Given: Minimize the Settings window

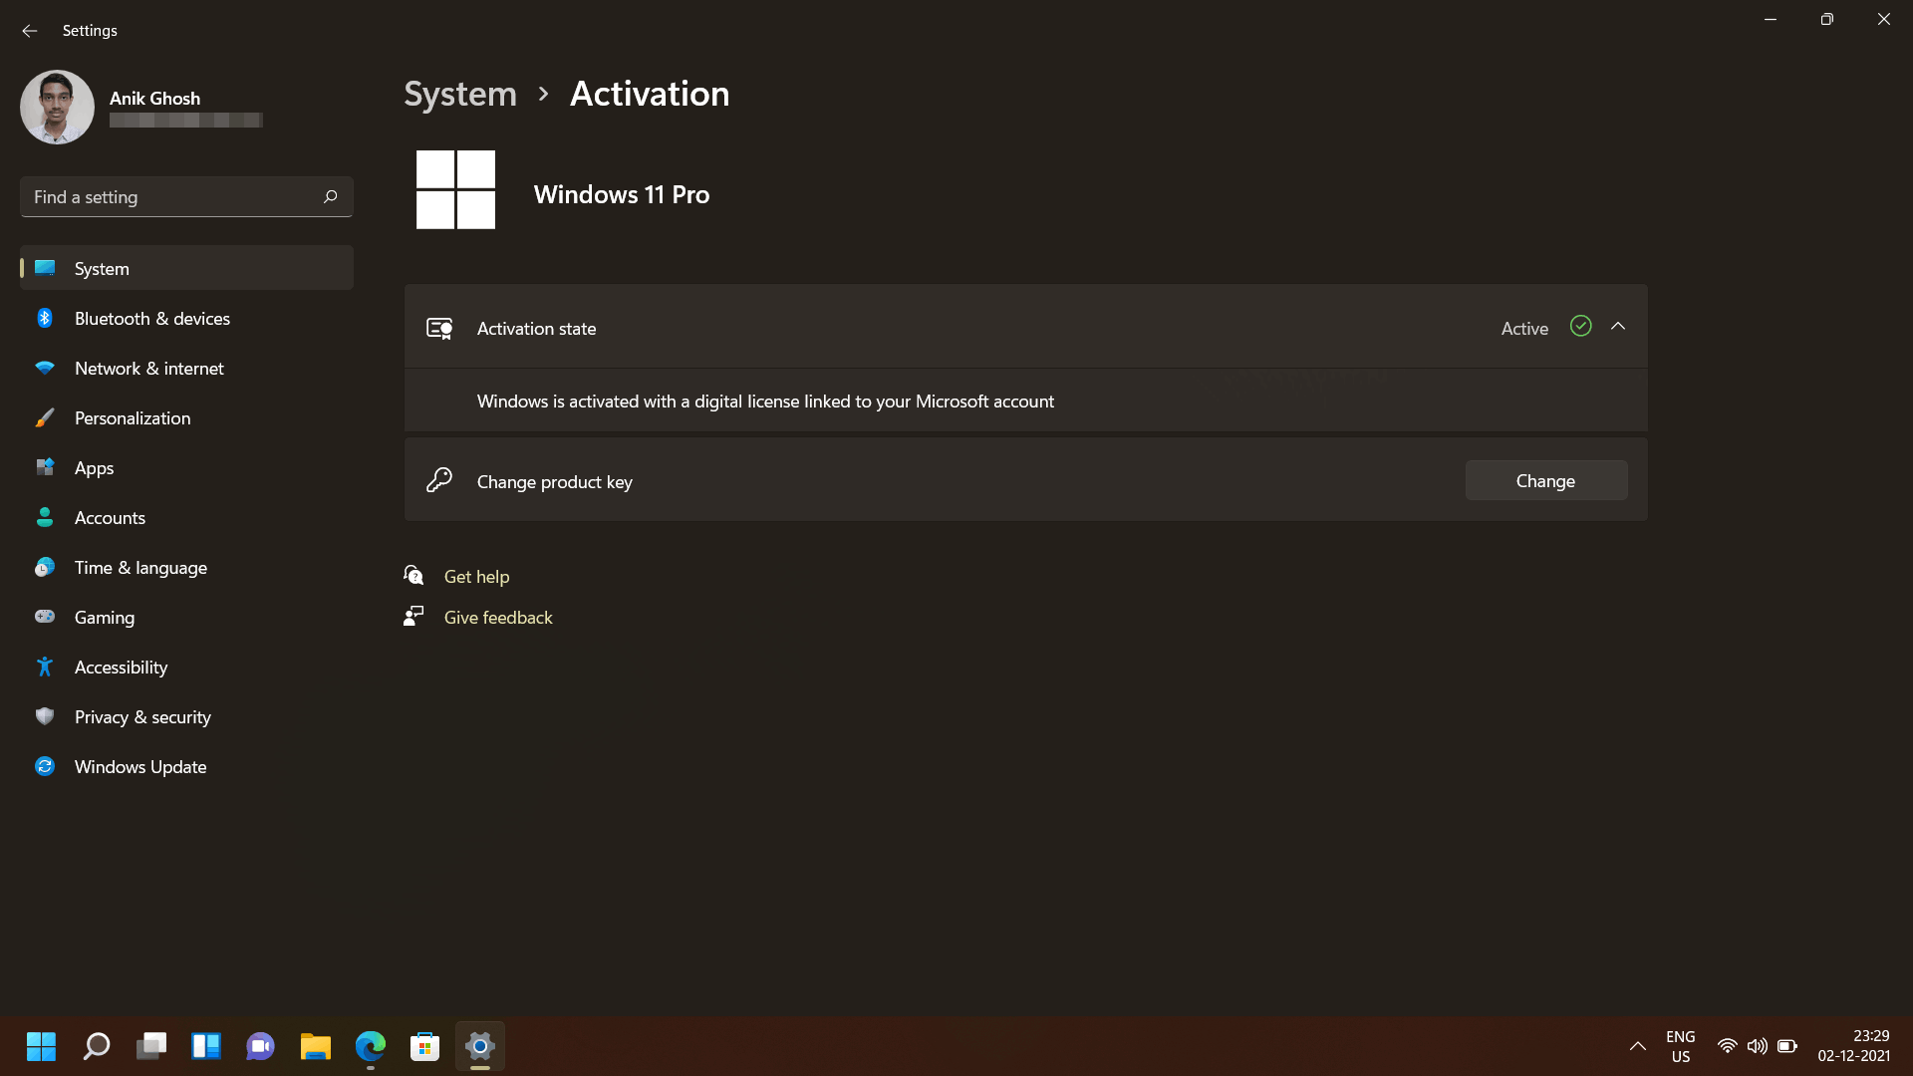Looking at the screenshot, I should 1771,19.
